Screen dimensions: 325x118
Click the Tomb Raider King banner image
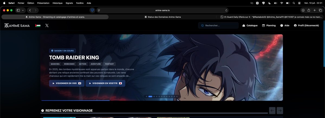coord(162,67)
